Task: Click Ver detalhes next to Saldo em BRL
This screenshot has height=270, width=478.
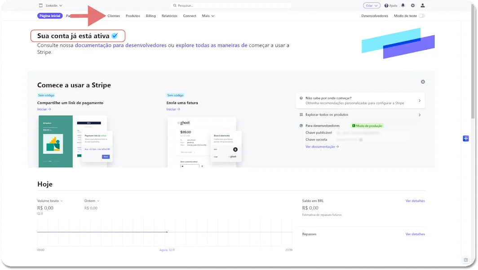Action: (415, 201)
